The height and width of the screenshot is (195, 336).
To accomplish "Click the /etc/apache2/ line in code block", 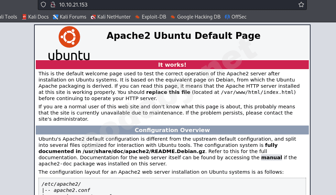I will 61,184.
